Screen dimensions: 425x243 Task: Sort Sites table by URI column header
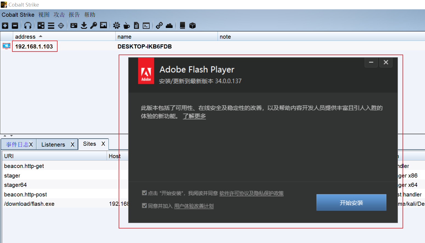tap(54, 156)
